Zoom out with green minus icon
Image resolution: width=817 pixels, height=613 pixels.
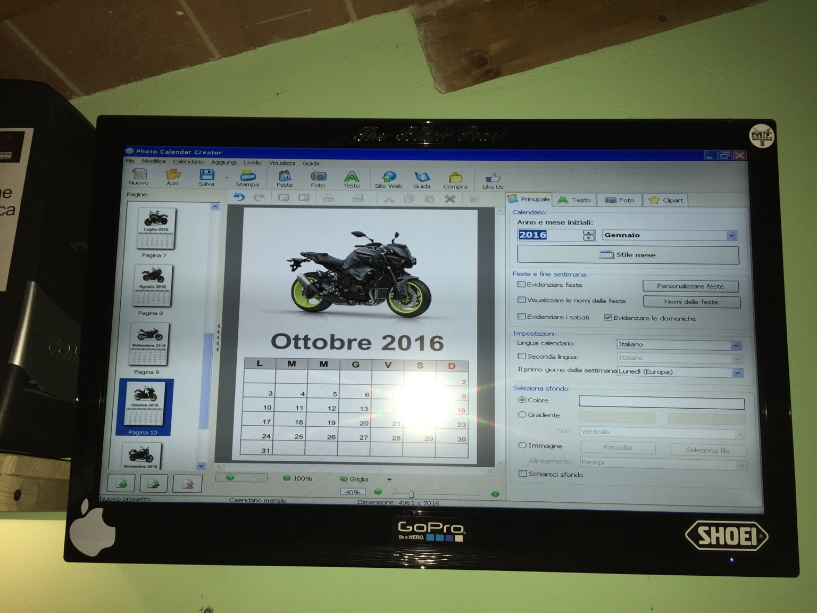click(x=378, y=492)
